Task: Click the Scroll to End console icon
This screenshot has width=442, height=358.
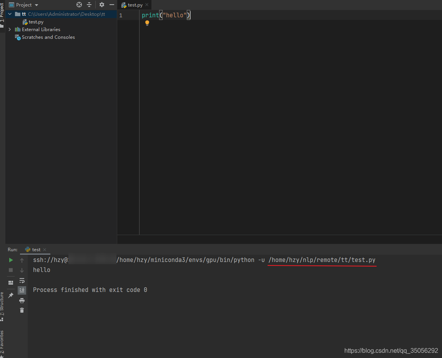Action: 22,291
